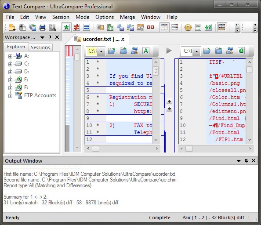The width and height of the screenshot is (261, 225).
Task: Click the red double-square toolbar icon
Action: pos(150,27)
